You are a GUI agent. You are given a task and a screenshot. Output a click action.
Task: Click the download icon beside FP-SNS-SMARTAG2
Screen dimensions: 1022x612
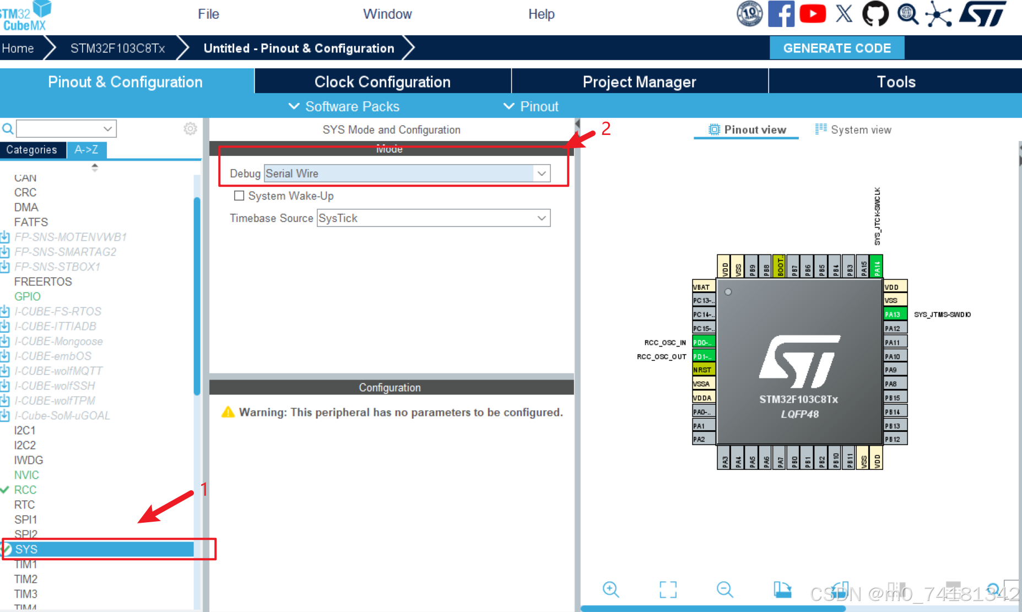tap(5, 252)
